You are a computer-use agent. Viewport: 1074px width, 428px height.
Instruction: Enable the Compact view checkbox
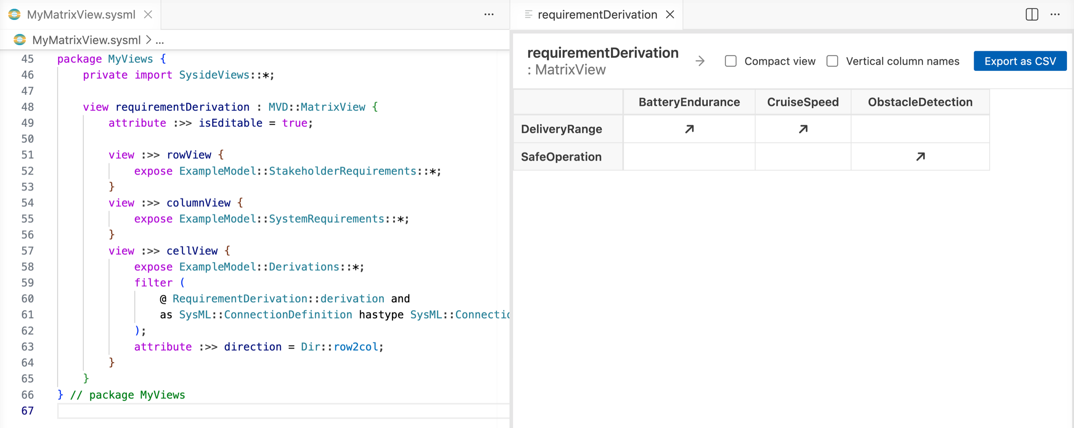click(731, 61)
